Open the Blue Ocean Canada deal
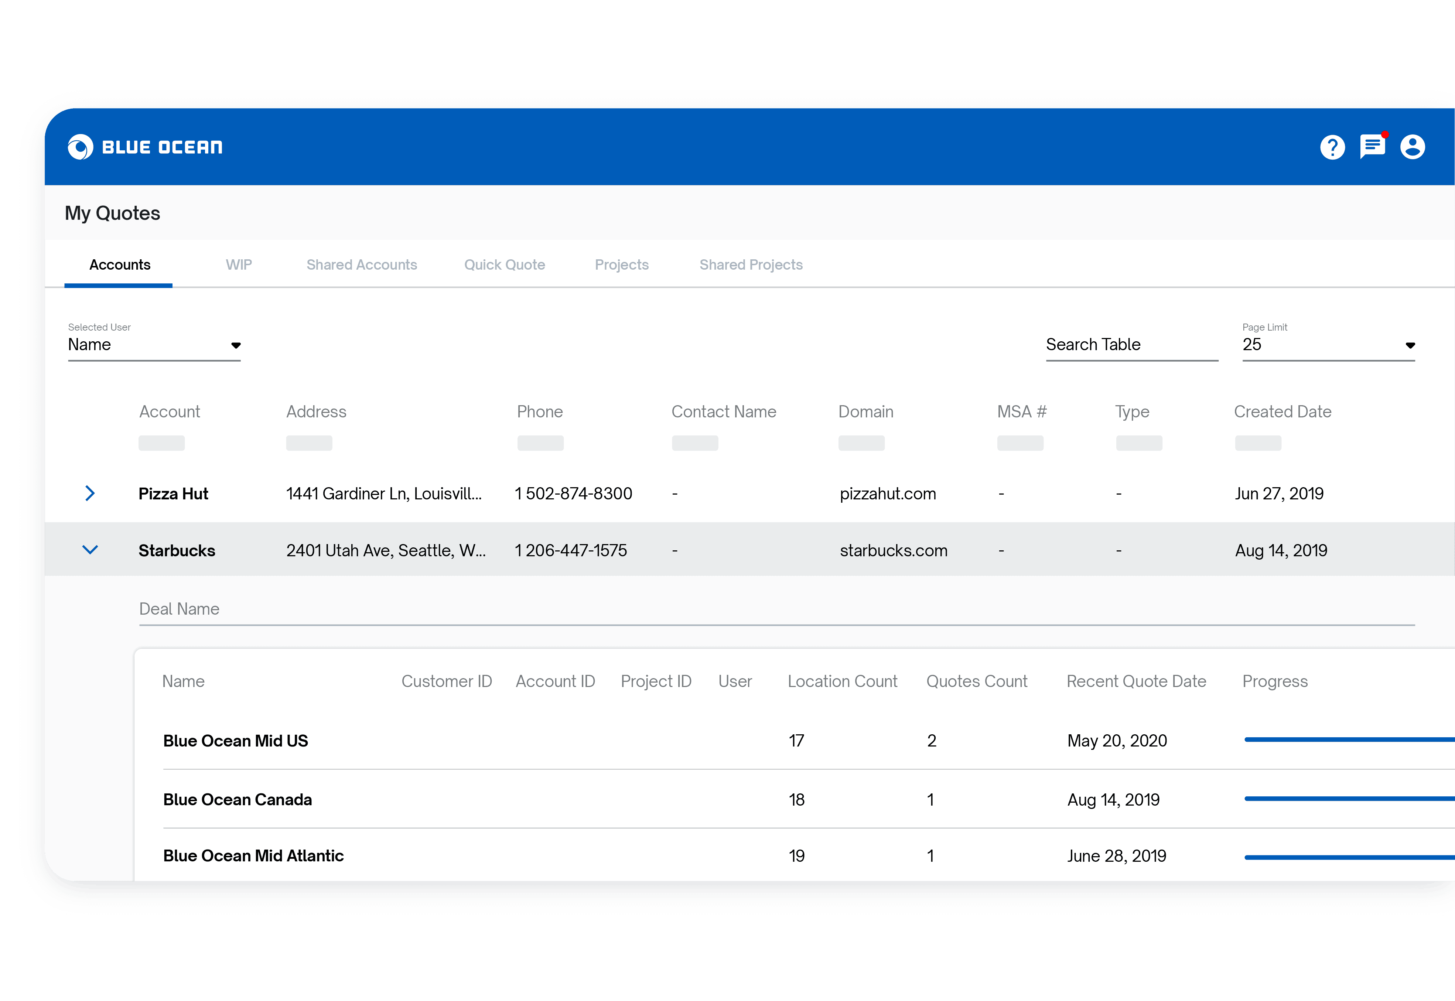The image size is (1455, 1001). point(238,800)
